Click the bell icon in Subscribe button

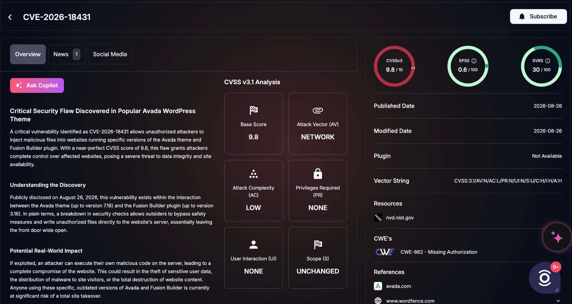pyautogui.click(x=522, y=16)
